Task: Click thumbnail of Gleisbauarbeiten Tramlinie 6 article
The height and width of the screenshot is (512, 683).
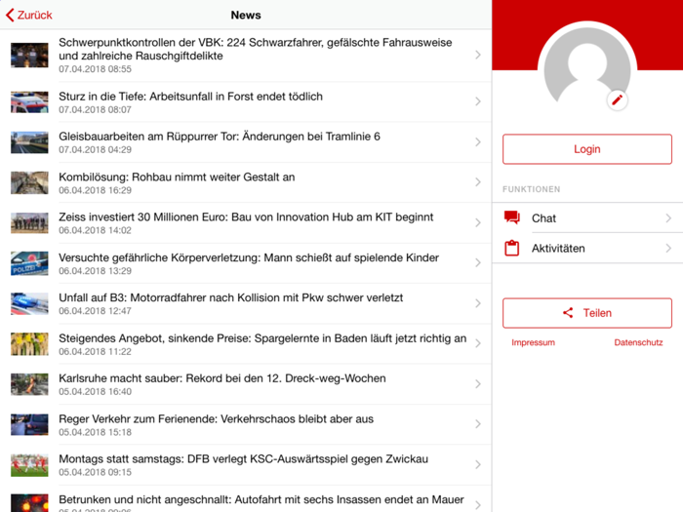Action: [x=29, y=142]
